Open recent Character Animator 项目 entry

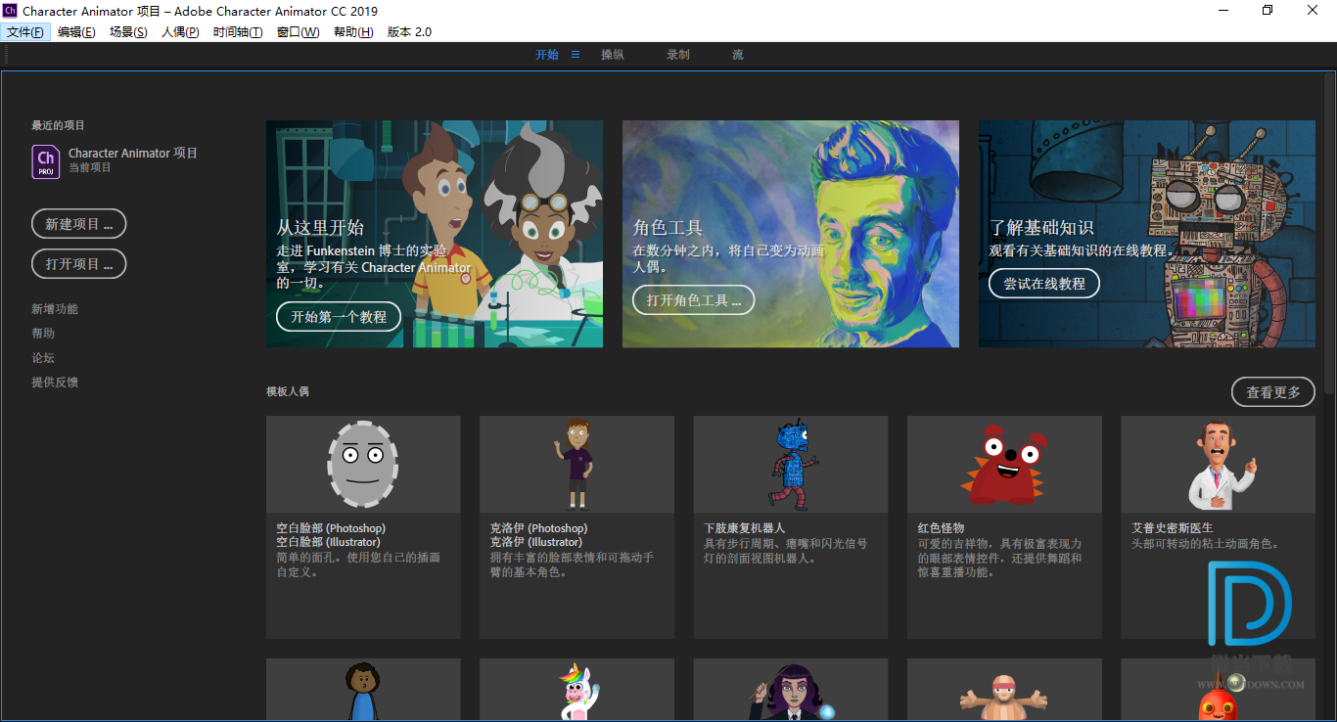coord(133,154)
